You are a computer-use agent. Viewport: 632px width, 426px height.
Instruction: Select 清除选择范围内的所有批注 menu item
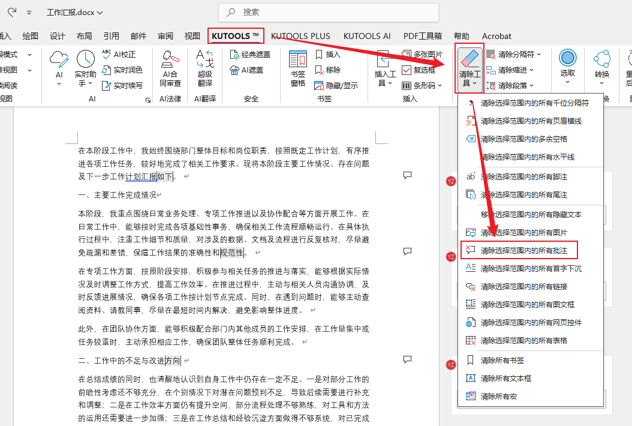530,250
